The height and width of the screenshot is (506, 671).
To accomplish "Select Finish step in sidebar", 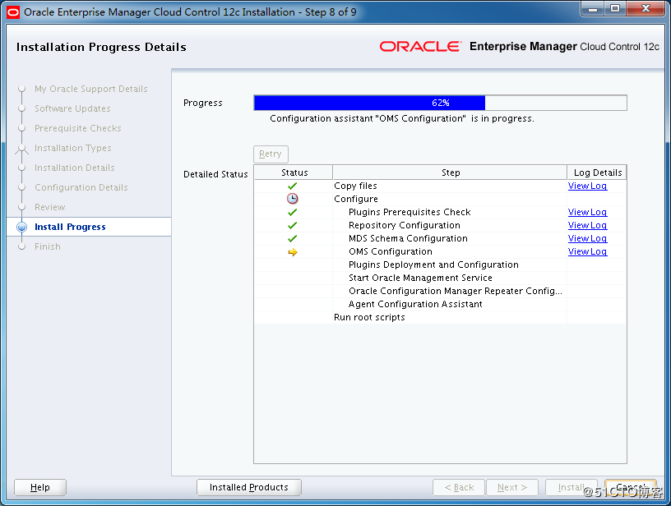I will [x=48, y=246].
